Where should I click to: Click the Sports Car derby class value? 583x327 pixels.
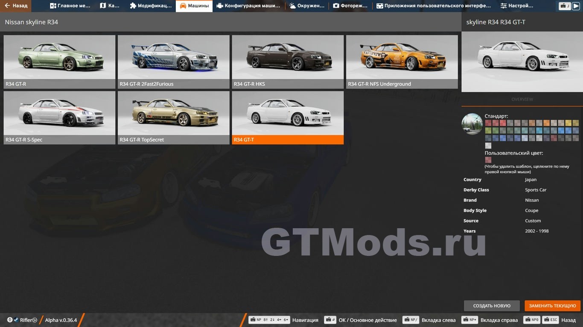point(536,190)
